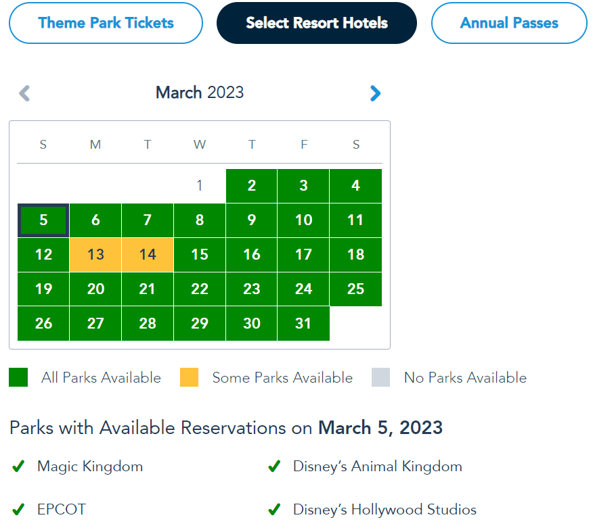This screenshot has width=593, height=528.
Task: Choose March 5 on the calendar
Action: coord(43,220)
